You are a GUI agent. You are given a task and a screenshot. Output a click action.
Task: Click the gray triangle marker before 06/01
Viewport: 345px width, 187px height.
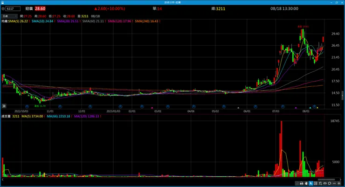tap(238, 108)
